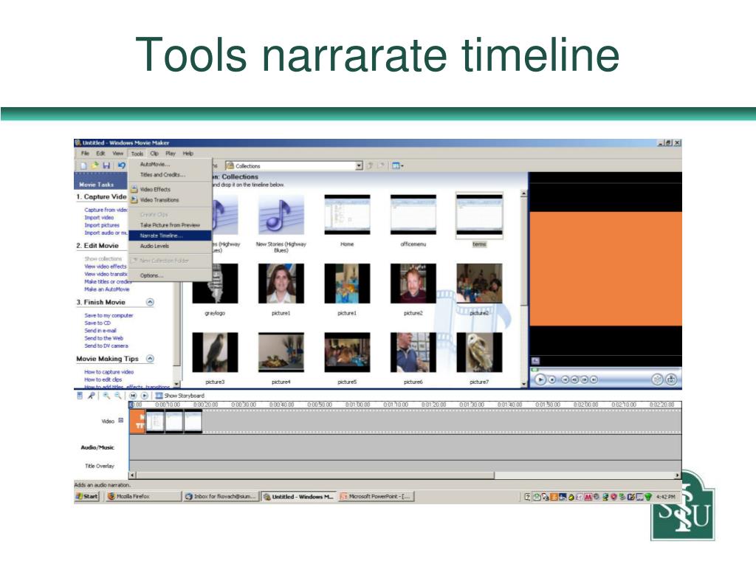Click the How to capture video link
The height and width of the screenshot is (567, 756).
pyautogui.click(x=109, y=372)
